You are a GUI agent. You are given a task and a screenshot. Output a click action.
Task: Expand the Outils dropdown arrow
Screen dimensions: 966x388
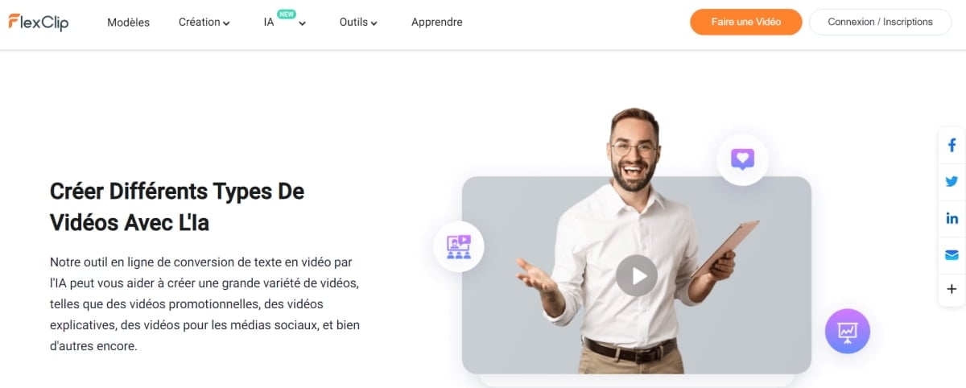coord(374,24)
